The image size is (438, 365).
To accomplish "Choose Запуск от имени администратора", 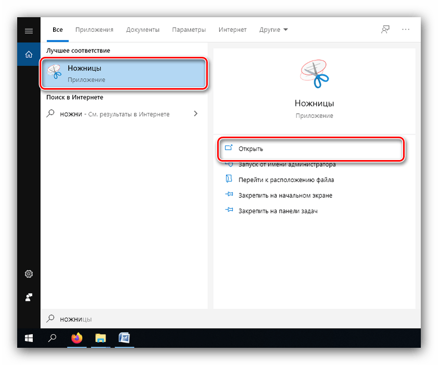I will pos(286,164).
